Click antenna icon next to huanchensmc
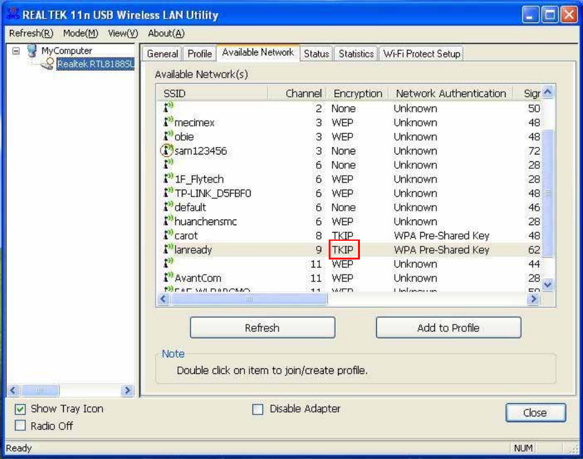This screenshot has height=459, width=583. tap(169, 221)
